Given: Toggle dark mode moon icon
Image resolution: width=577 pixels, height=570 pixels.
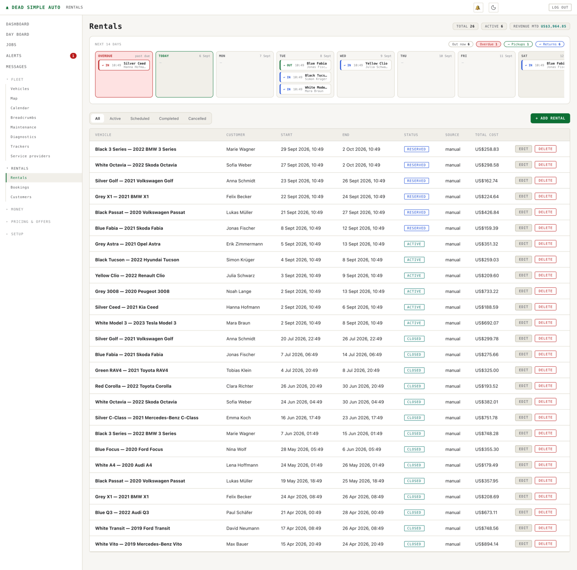Looking at the screenshot, I should [x=493, y=7].
